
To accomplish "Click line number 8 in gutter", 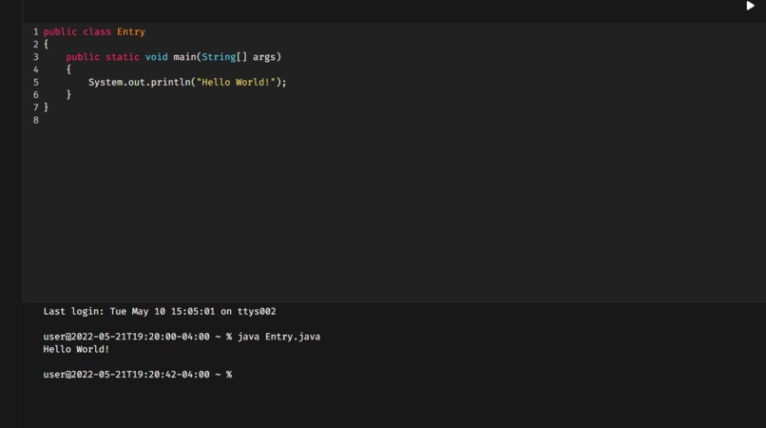I will coord(36,121).
